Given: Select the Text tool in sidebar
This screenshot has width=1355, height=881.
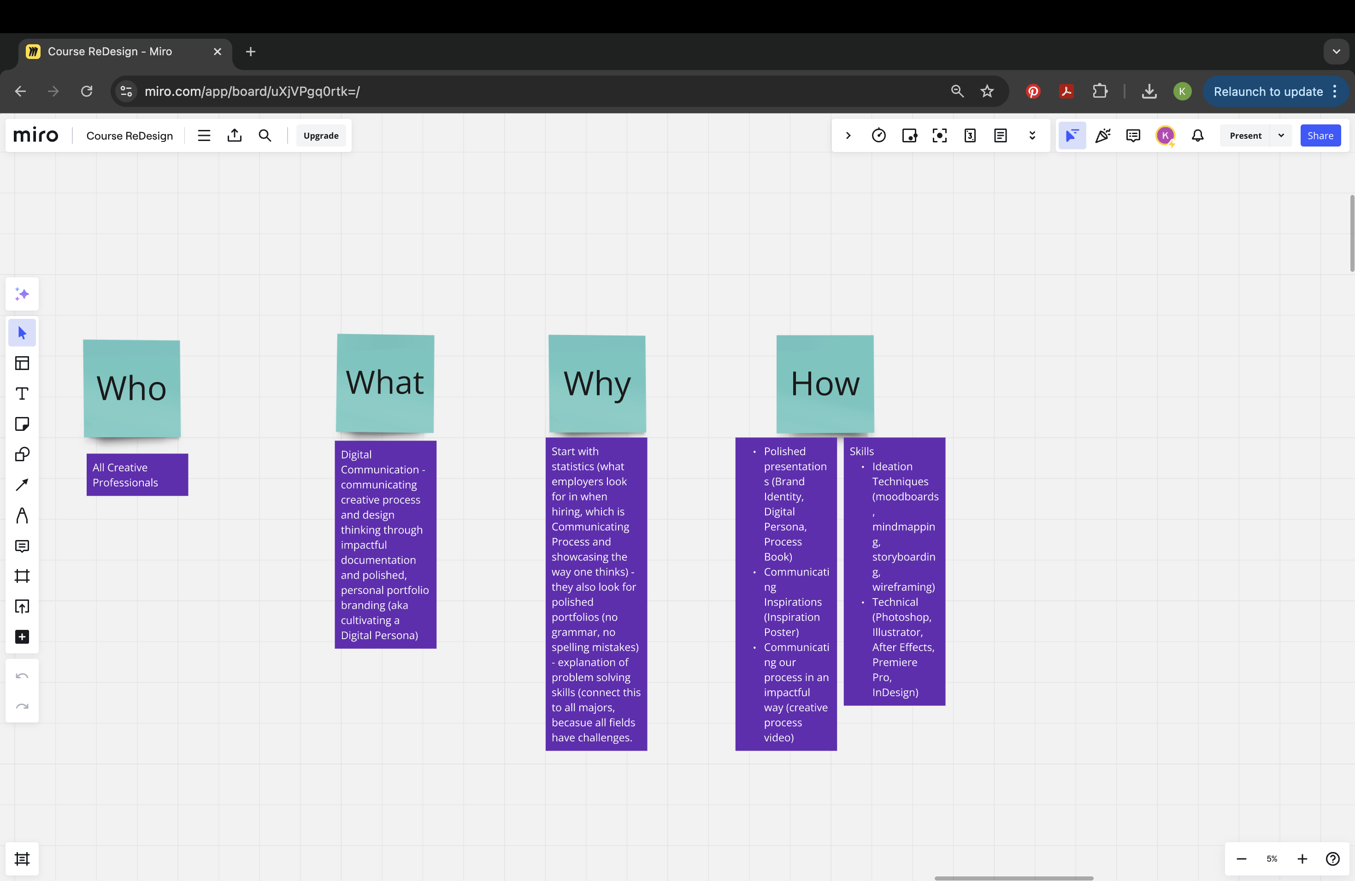Looking at the screenshot, I should (22, 394).
